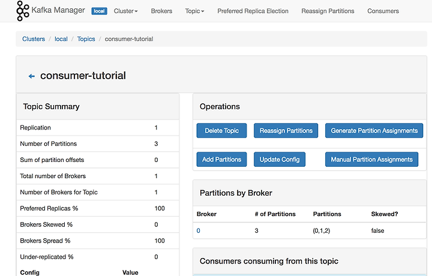Select the Under-replicated % label

tap(47, 257)
